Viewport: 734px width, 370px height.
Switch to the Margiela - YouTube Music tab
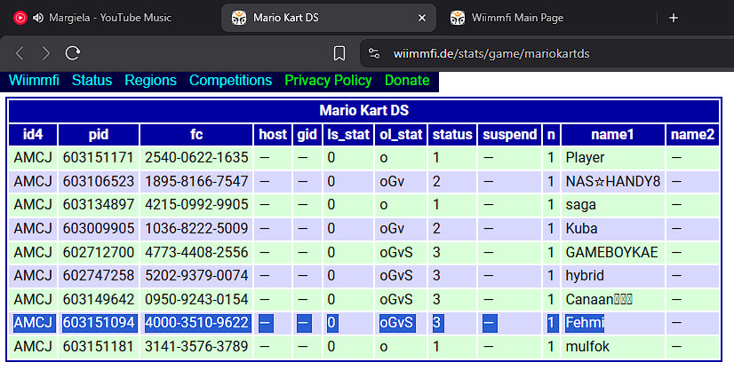click(x=110, y=18)
